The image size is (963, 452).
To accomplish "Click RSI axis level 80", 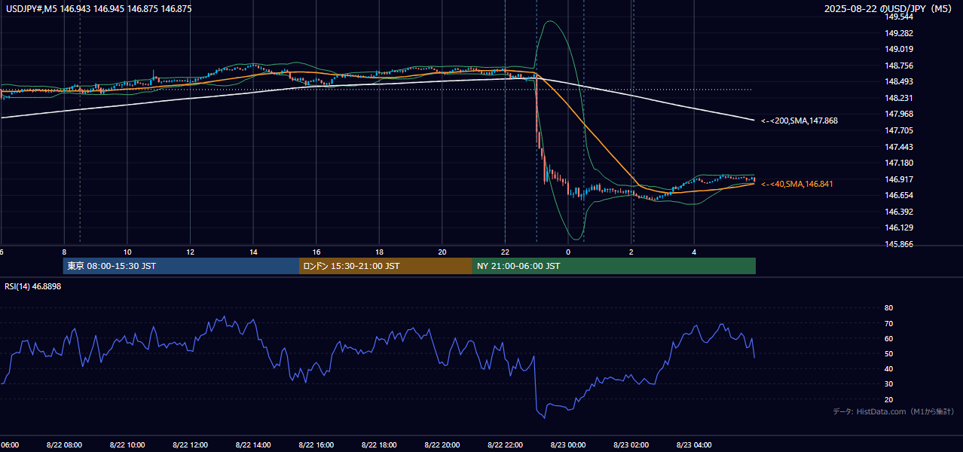I will pyautogui.click(x=888, y=308).
